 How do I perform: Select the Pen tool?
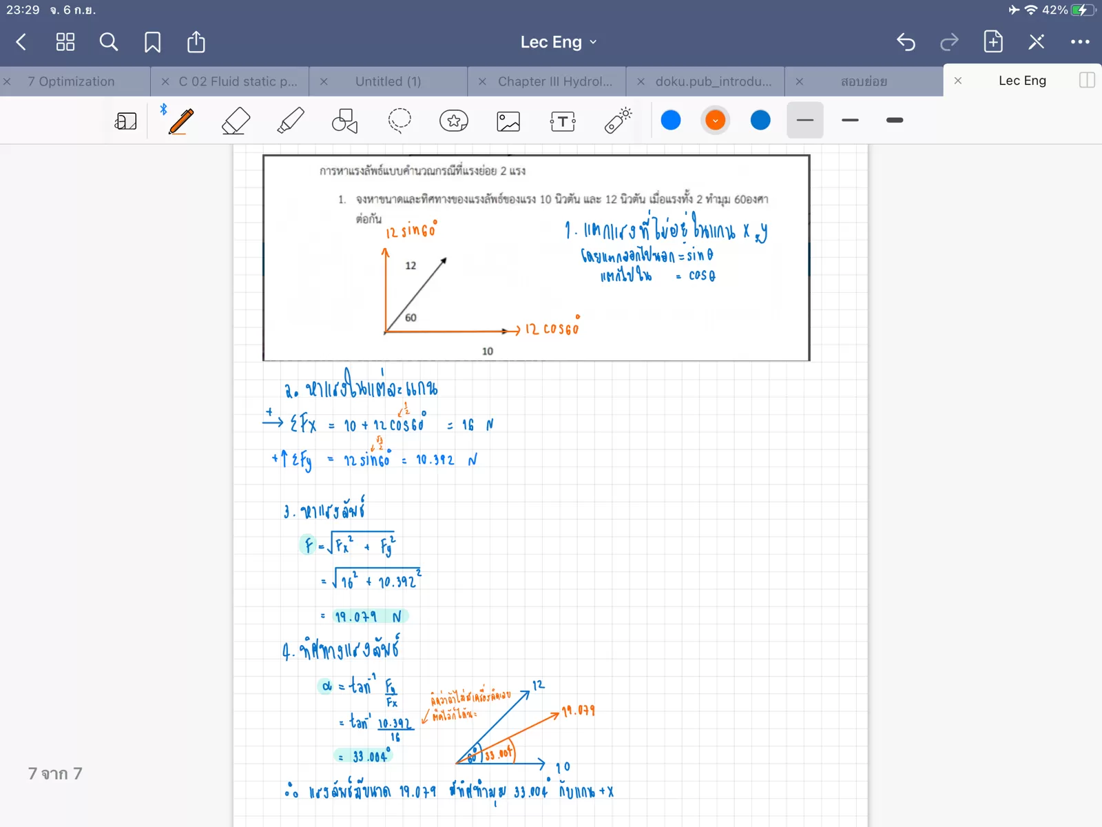click(181, 121)
